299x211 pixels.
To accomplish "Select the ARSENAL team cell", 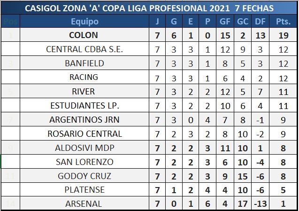I will 84,204.
